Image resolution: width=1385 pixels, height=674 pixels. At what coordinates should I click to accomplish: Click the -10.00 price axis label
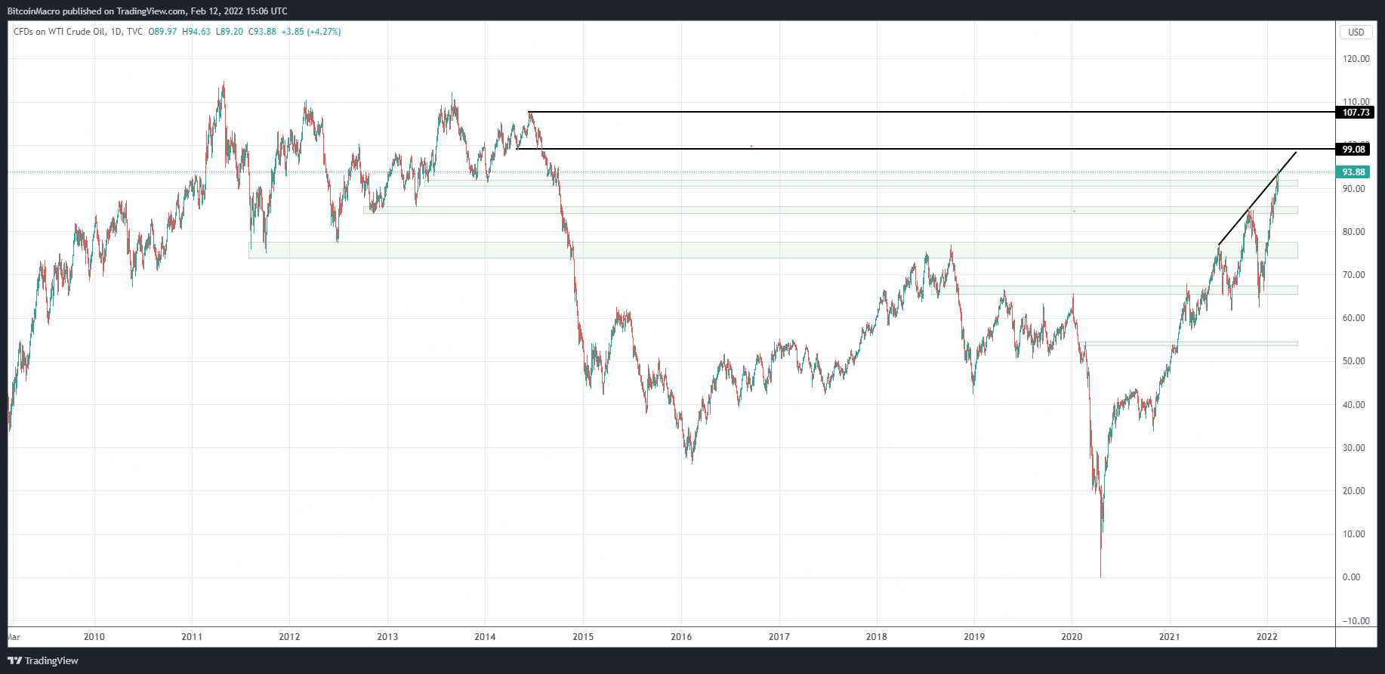(x=1356, y=621)
